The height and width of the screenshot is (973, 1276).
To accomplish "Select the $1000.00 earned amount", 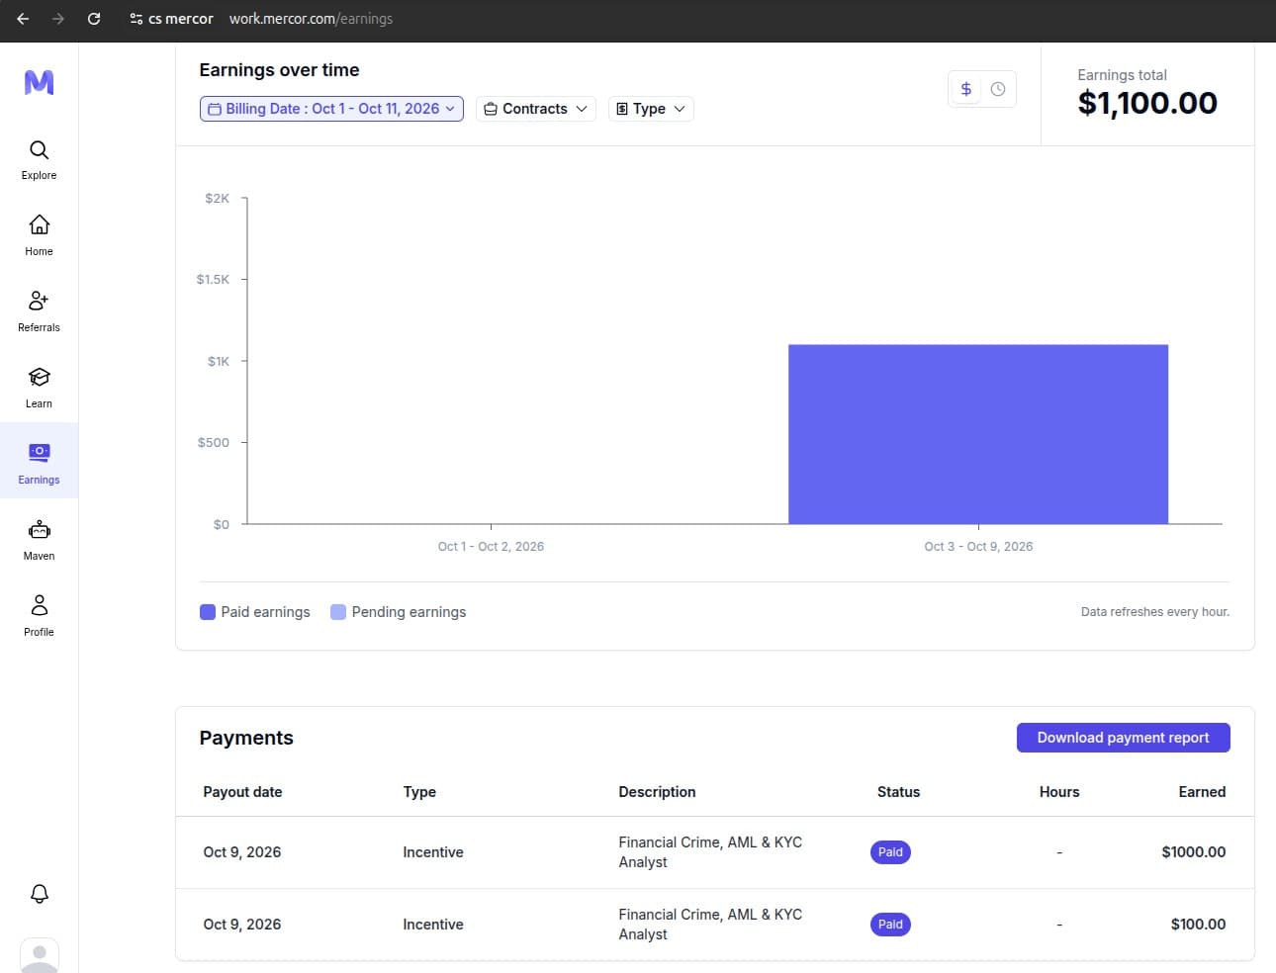I will point(1194,852).
